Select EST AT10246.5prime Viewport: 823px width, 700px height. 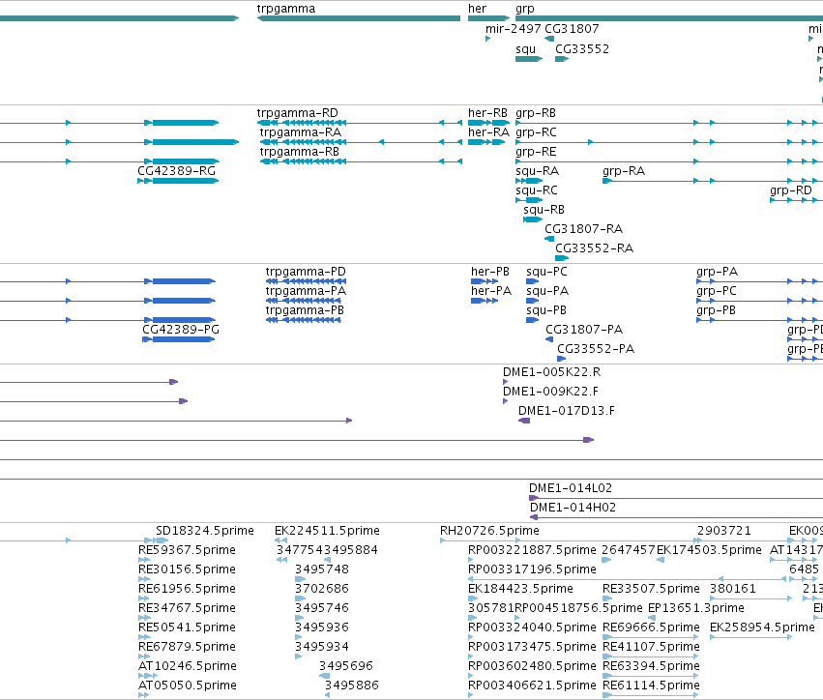point(148,676)
